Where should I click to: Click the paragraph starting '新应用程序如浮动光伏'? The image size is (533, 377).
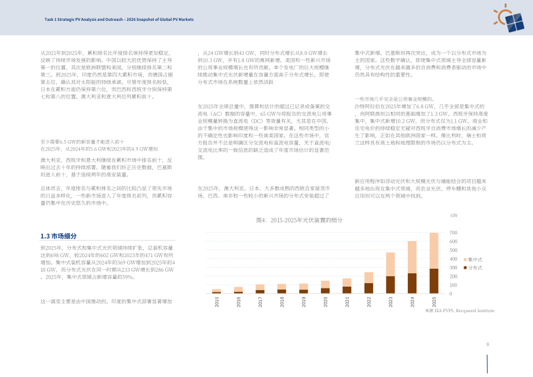pos(421,189)
